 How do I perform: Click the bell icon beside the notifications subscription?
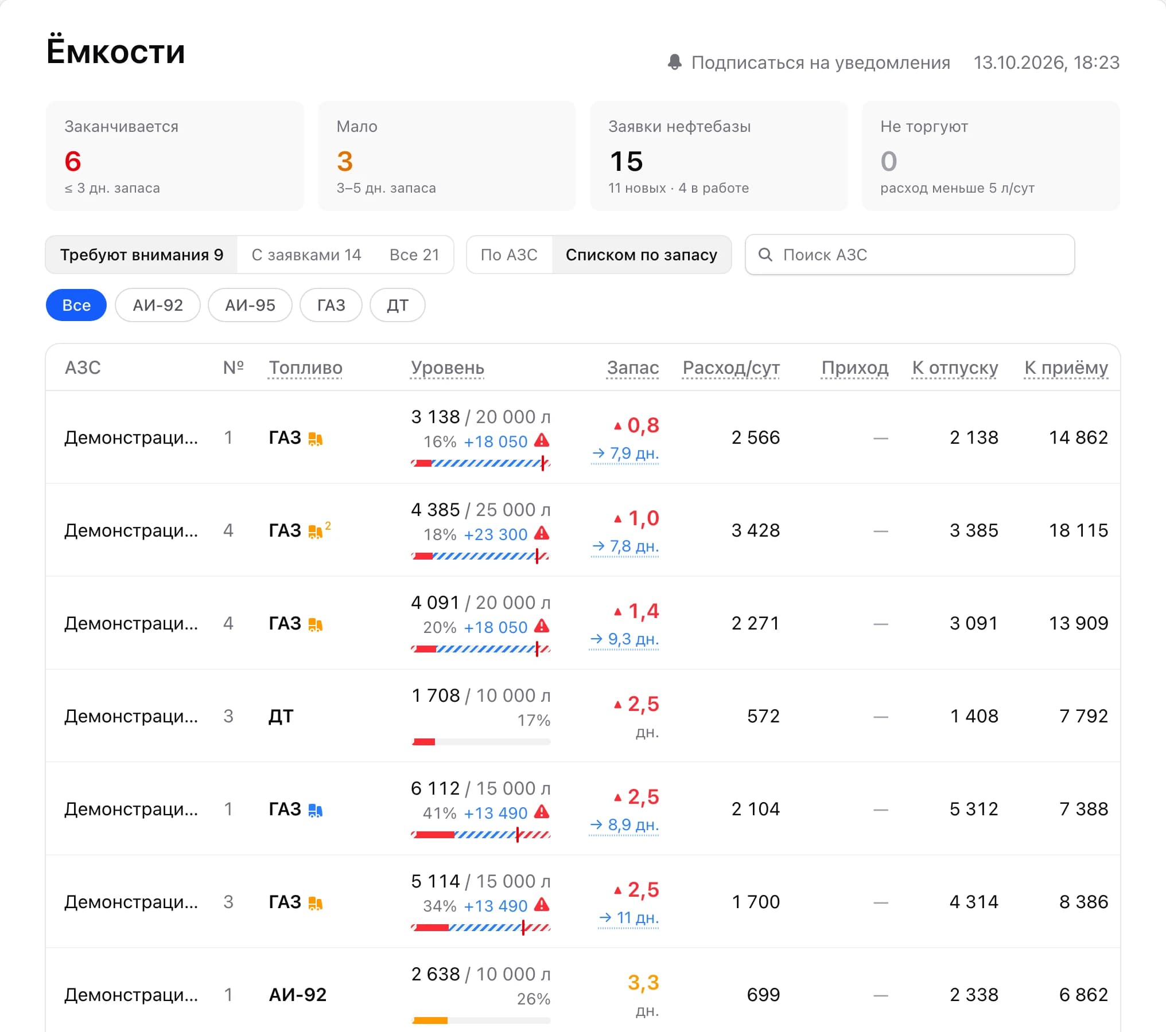click(x=675, y=62)
